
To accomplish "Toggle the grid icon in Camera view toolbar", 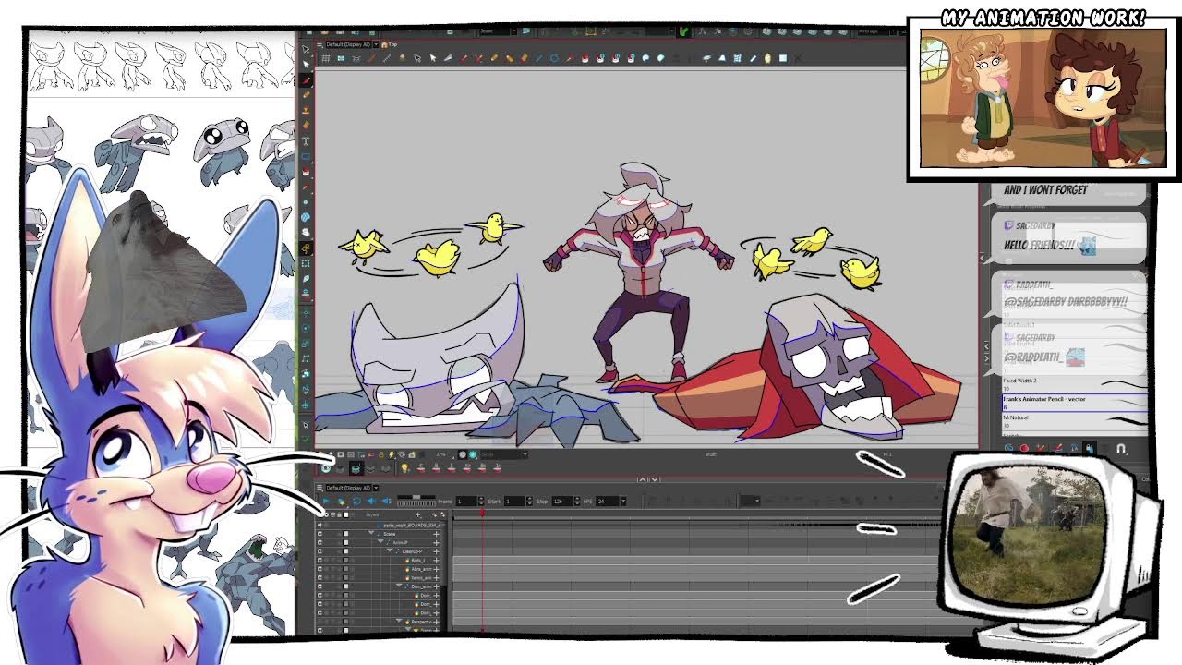I will 326,58.
